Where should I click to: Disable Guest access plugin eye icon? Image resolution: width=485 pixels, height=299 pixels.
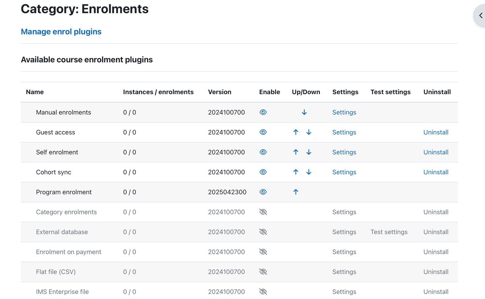(263, 132)
